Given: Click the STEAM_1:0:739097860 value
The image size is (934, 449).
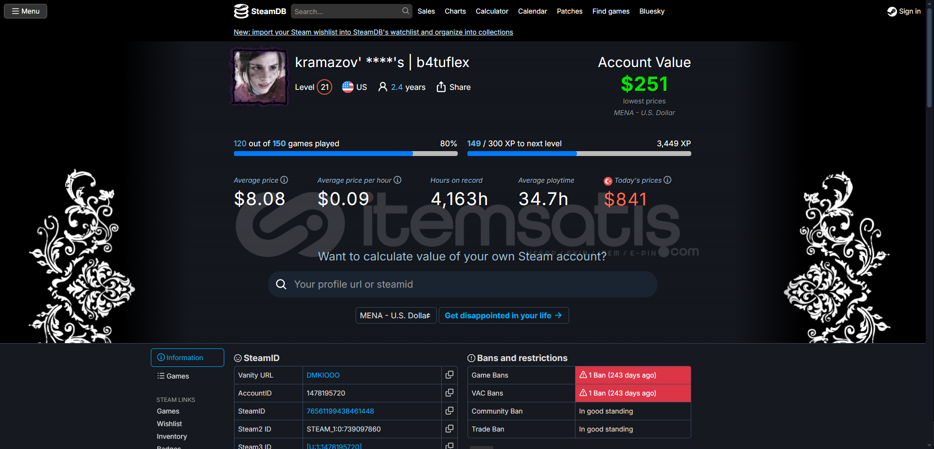Looking at the screenshot, I should click(343, 429).
